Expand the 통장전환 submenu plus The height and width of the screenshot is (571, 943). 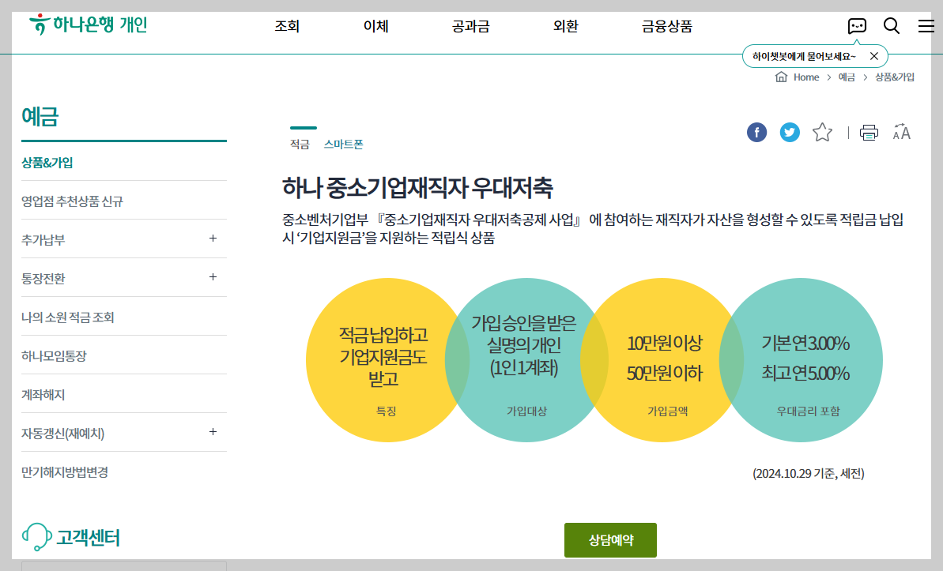coord(213,277)
